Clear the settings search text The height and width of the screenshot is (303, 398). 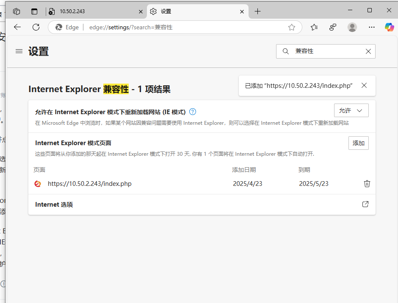point(368,51)
